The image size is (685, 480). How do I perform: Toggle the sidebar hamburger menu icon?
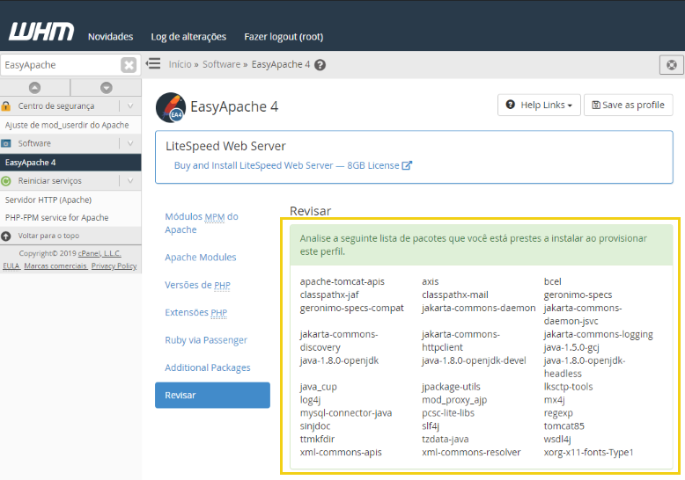click(153, 63)
